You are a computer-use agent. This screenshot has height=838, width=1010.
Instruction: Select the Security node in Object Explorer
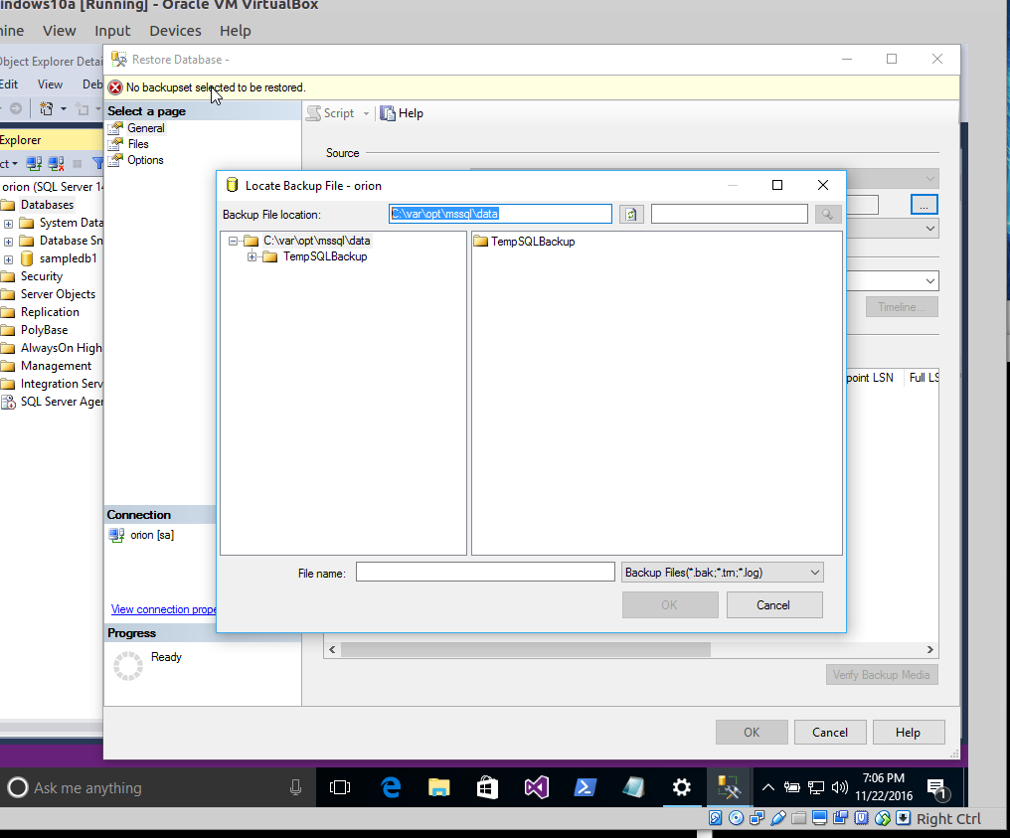tap(41, 276)
